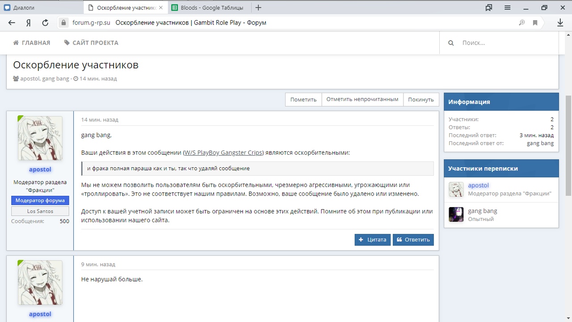The width and height of the screenshot is (572, 322).
Task: Open browser hamburger menu
Action: [508, 8]
